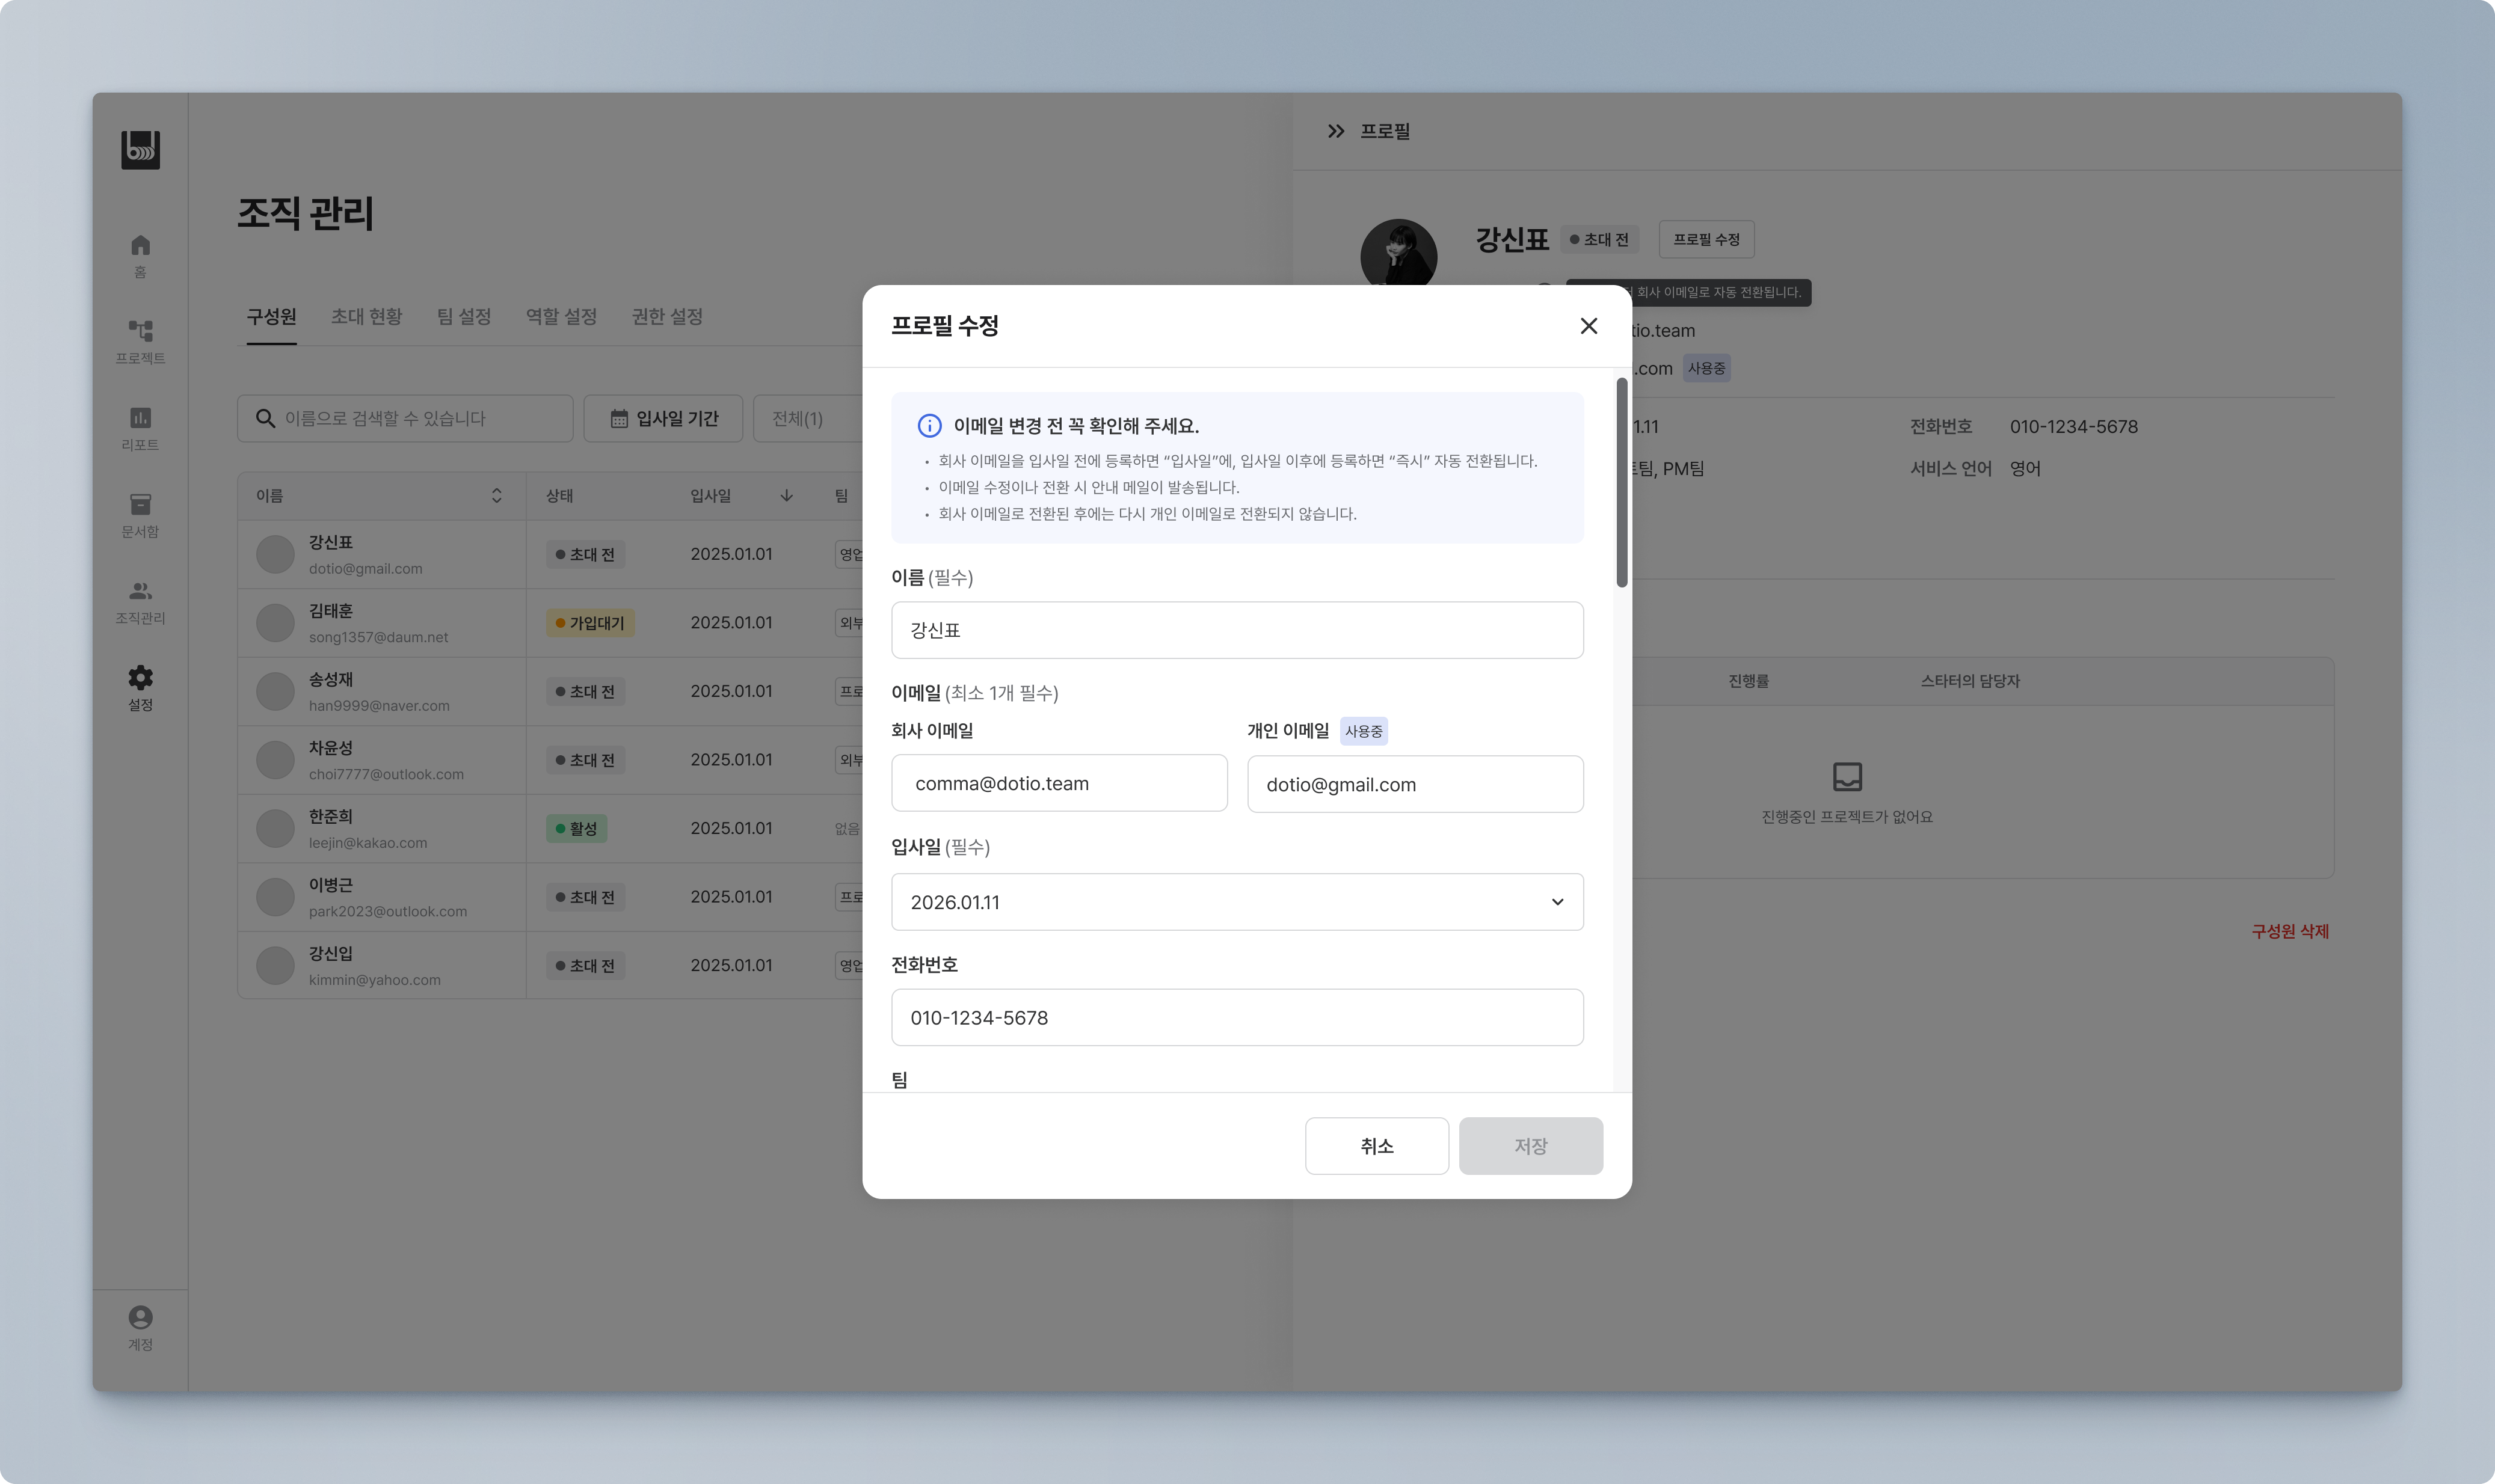
Task: Click the company email input field
Action: click(x=1059, y=784)
